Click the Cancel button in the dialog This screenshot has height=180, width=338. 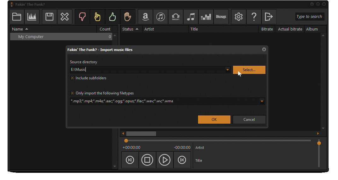point(249,120)
